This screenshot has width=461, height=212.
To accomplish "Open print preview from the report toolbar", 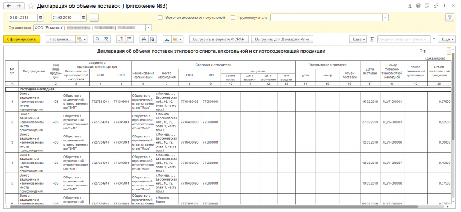I will point(152,40).
